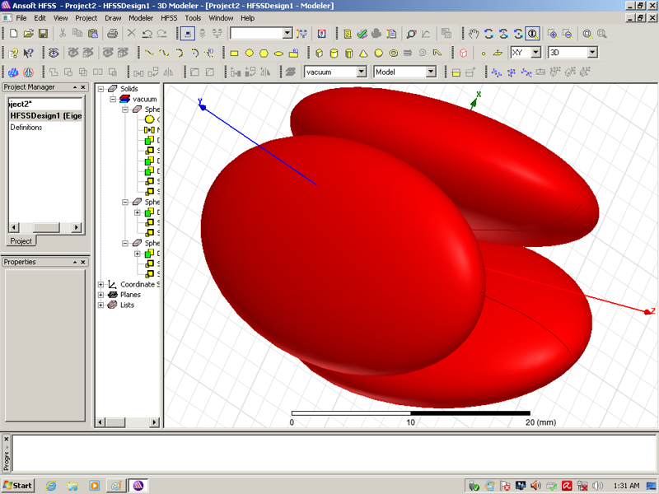Image resolution: width=659 pixels, height=494 pixels.
Task: Expand the Planes tree node
Action: (x=100, y=295)
